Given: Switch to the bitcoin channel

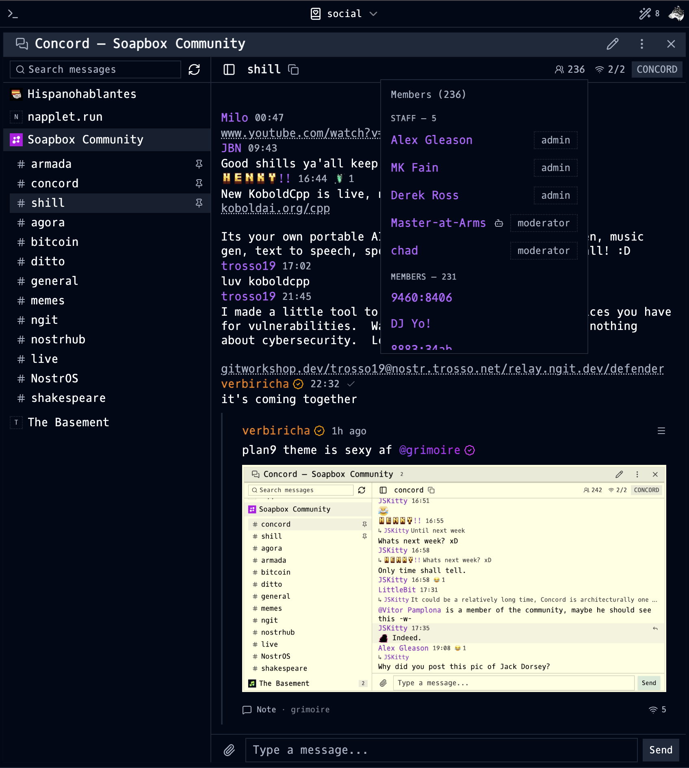Looking at the screenshot, I should 110,242.
